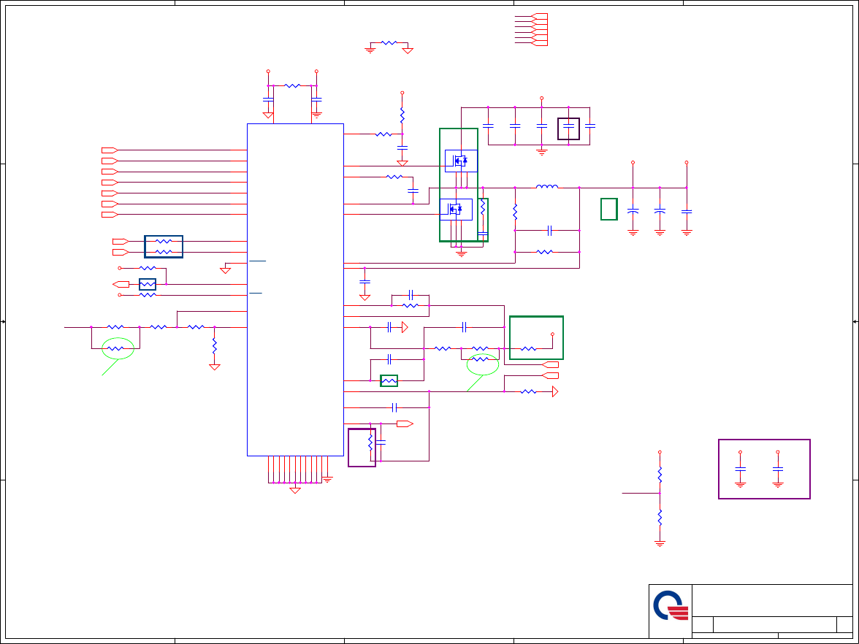Select the lower resistor in the two-resistor blue box
The width and height of the screenshot is (859, 644).
point(164,252)
